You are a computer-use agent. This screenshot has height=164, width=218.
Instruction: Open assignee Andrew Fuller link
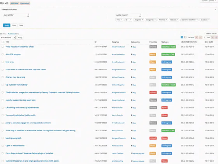point(117,108)
